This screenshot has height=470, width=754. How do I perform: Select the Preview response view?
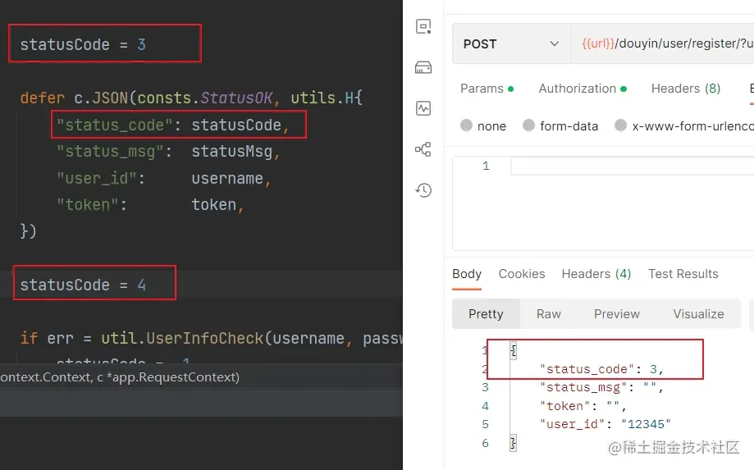[616, 314]
